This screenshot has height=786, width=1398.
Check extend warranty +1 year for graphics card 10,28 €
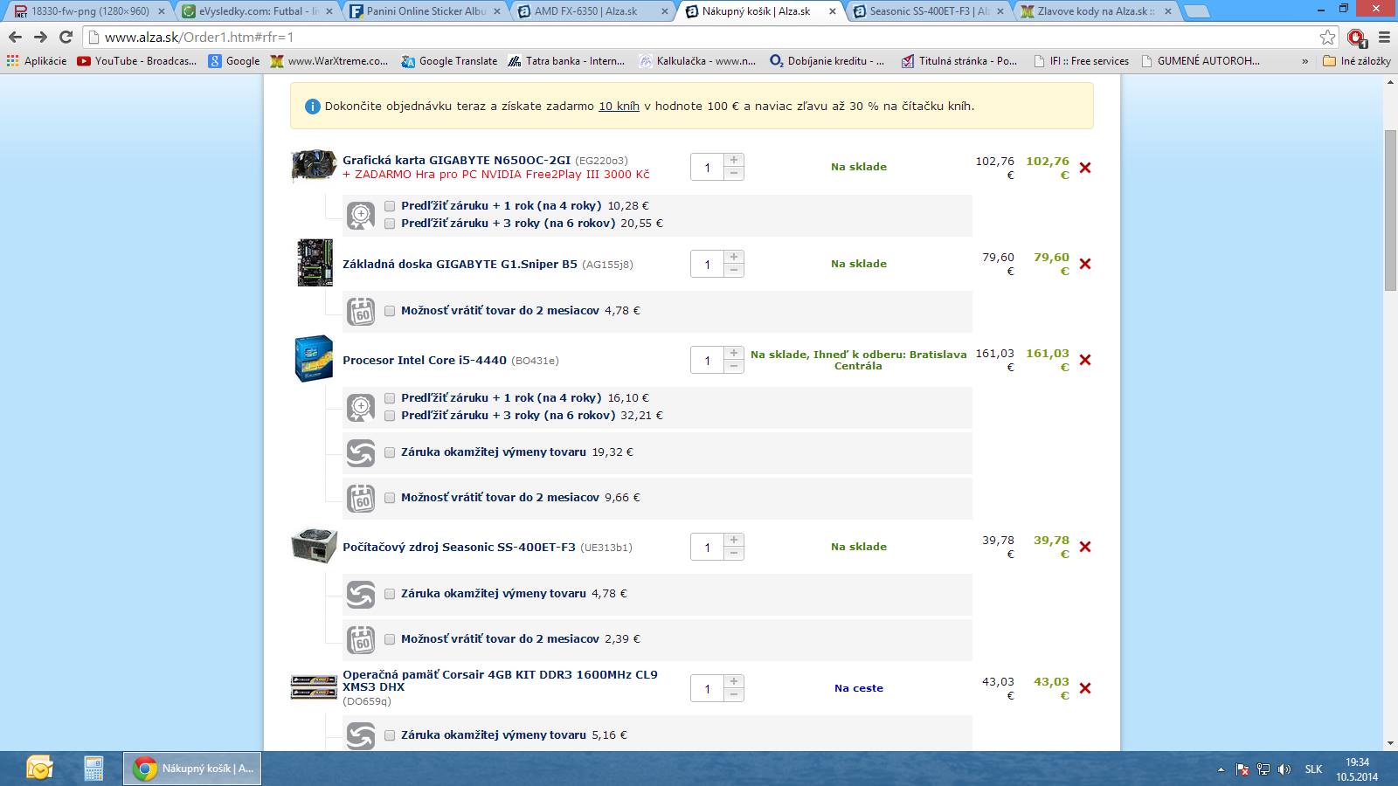coord(390,206)
